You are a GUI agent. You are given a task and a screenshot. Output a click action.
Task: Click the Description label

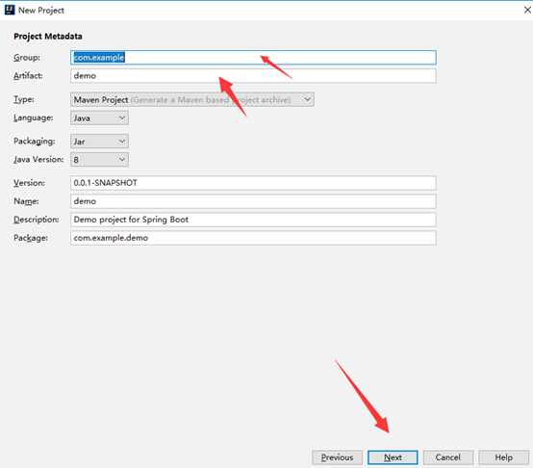tap(36, 220)
